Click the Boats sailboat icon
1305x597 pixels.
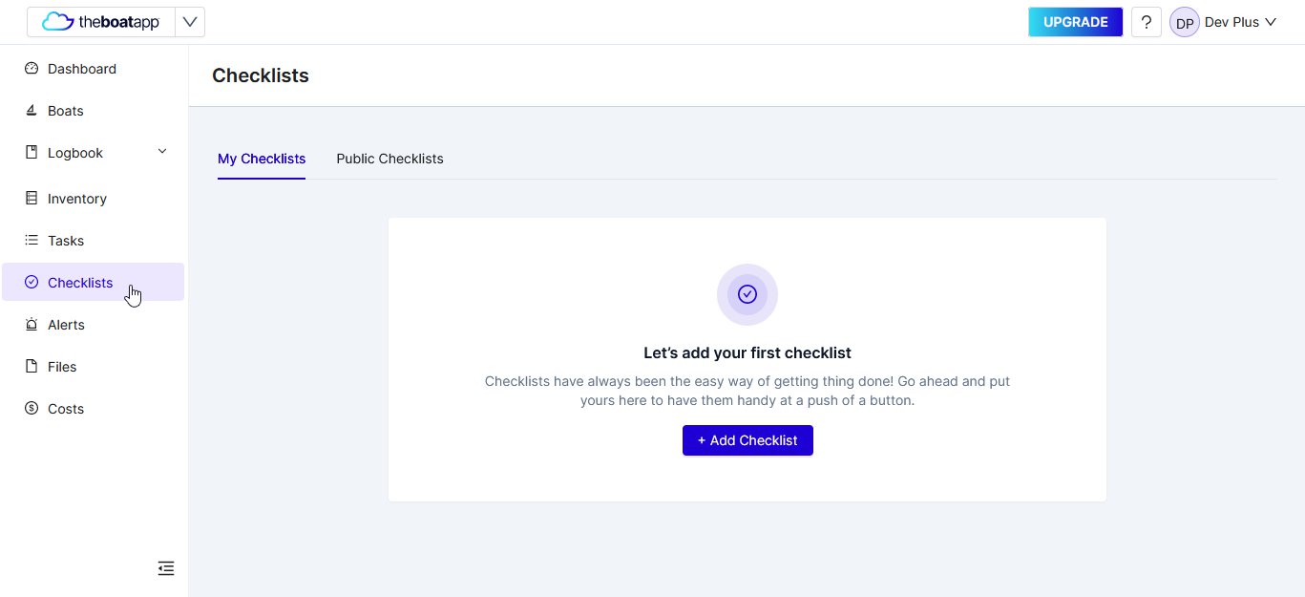coord(32,111)
